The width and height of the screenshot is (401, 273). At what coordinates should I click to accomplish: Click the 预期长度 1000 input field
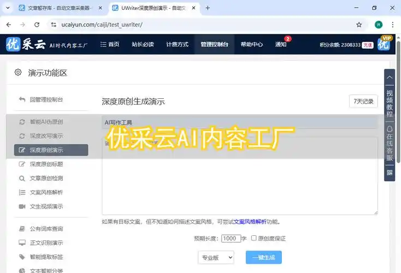[x=231, y=239]
